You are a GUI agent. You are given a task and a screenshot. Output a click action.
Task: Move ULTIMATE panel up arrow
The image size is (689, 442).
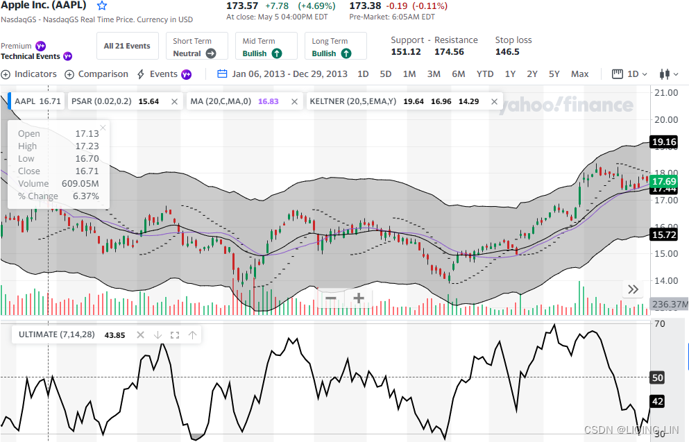[x=192, y=334]
